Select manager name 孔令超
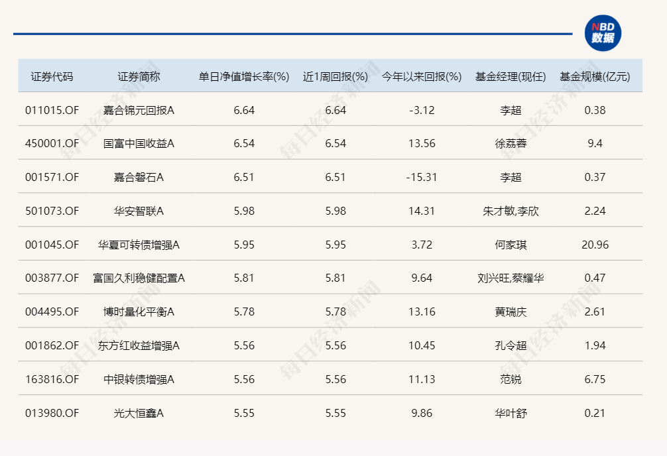Screen dimensions: 667x456 (x=511, y=345)
